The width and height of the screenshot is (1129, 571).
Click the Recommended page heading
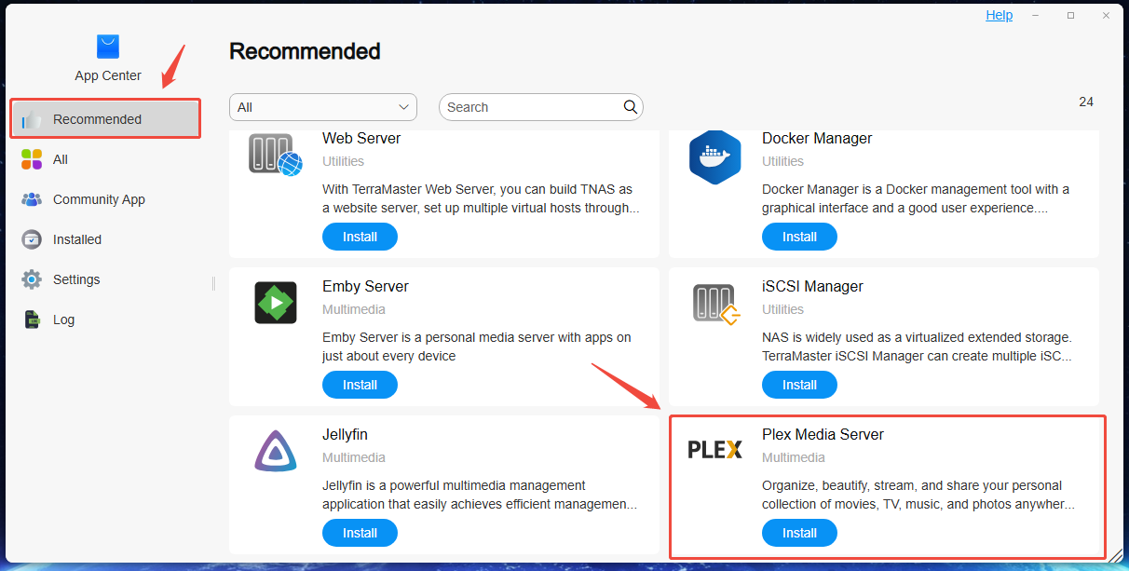pos(305,51)
